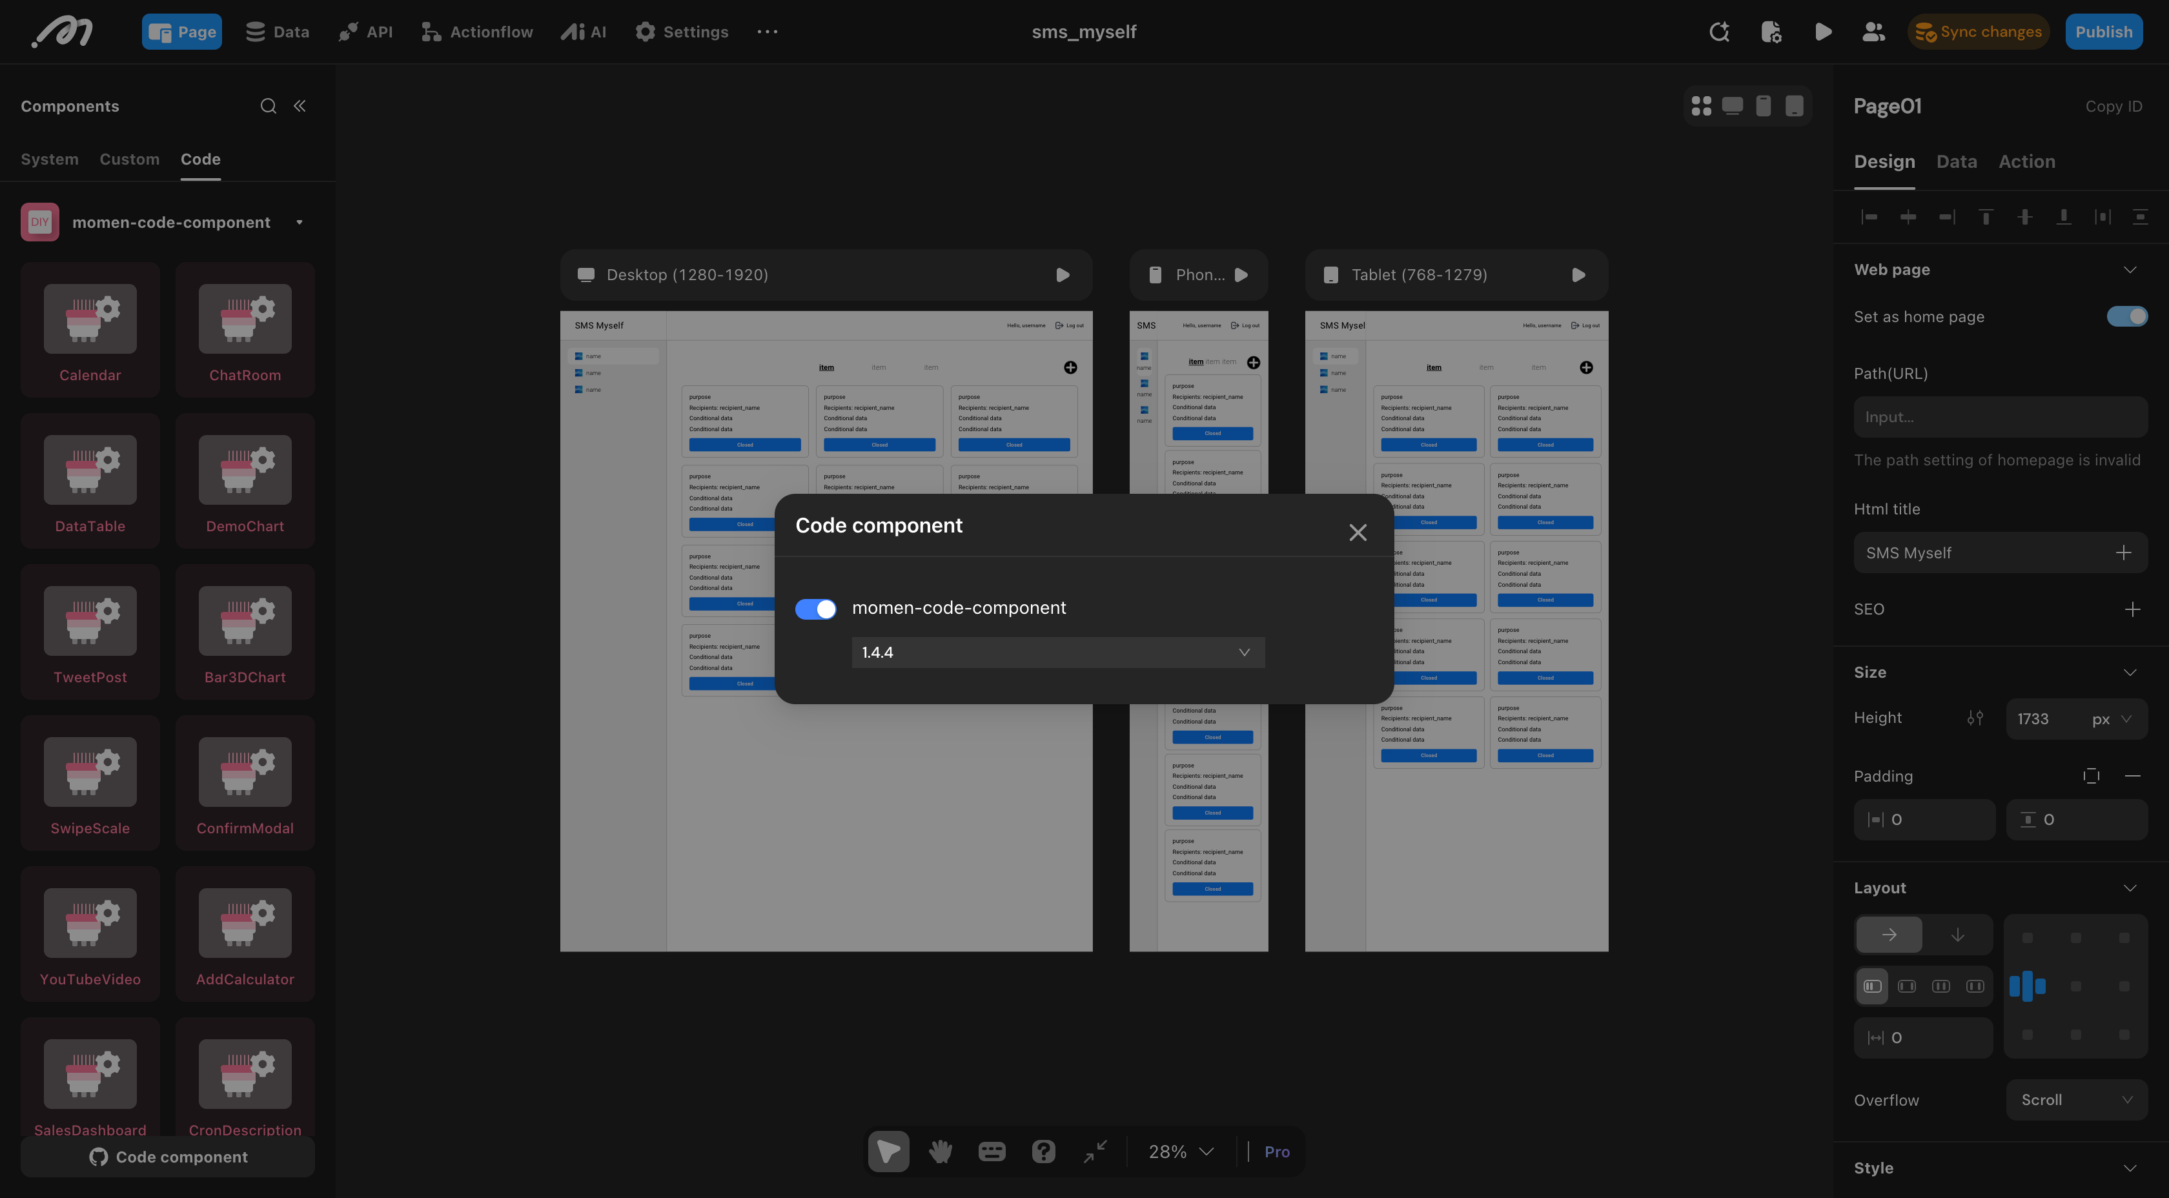Open the collaborators icon
The width and height of the screenshot is (2169, 1198).
click(x=1873, y=32)
